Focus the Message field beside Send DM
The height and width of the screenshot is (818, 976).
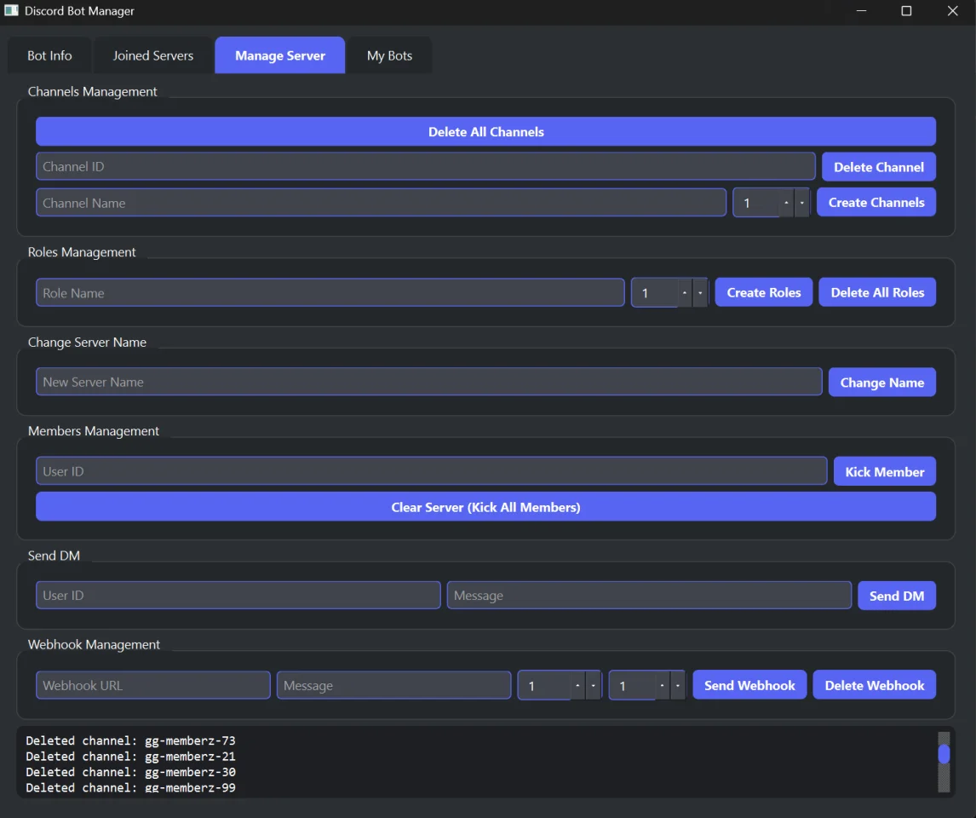tap(649, 595)
